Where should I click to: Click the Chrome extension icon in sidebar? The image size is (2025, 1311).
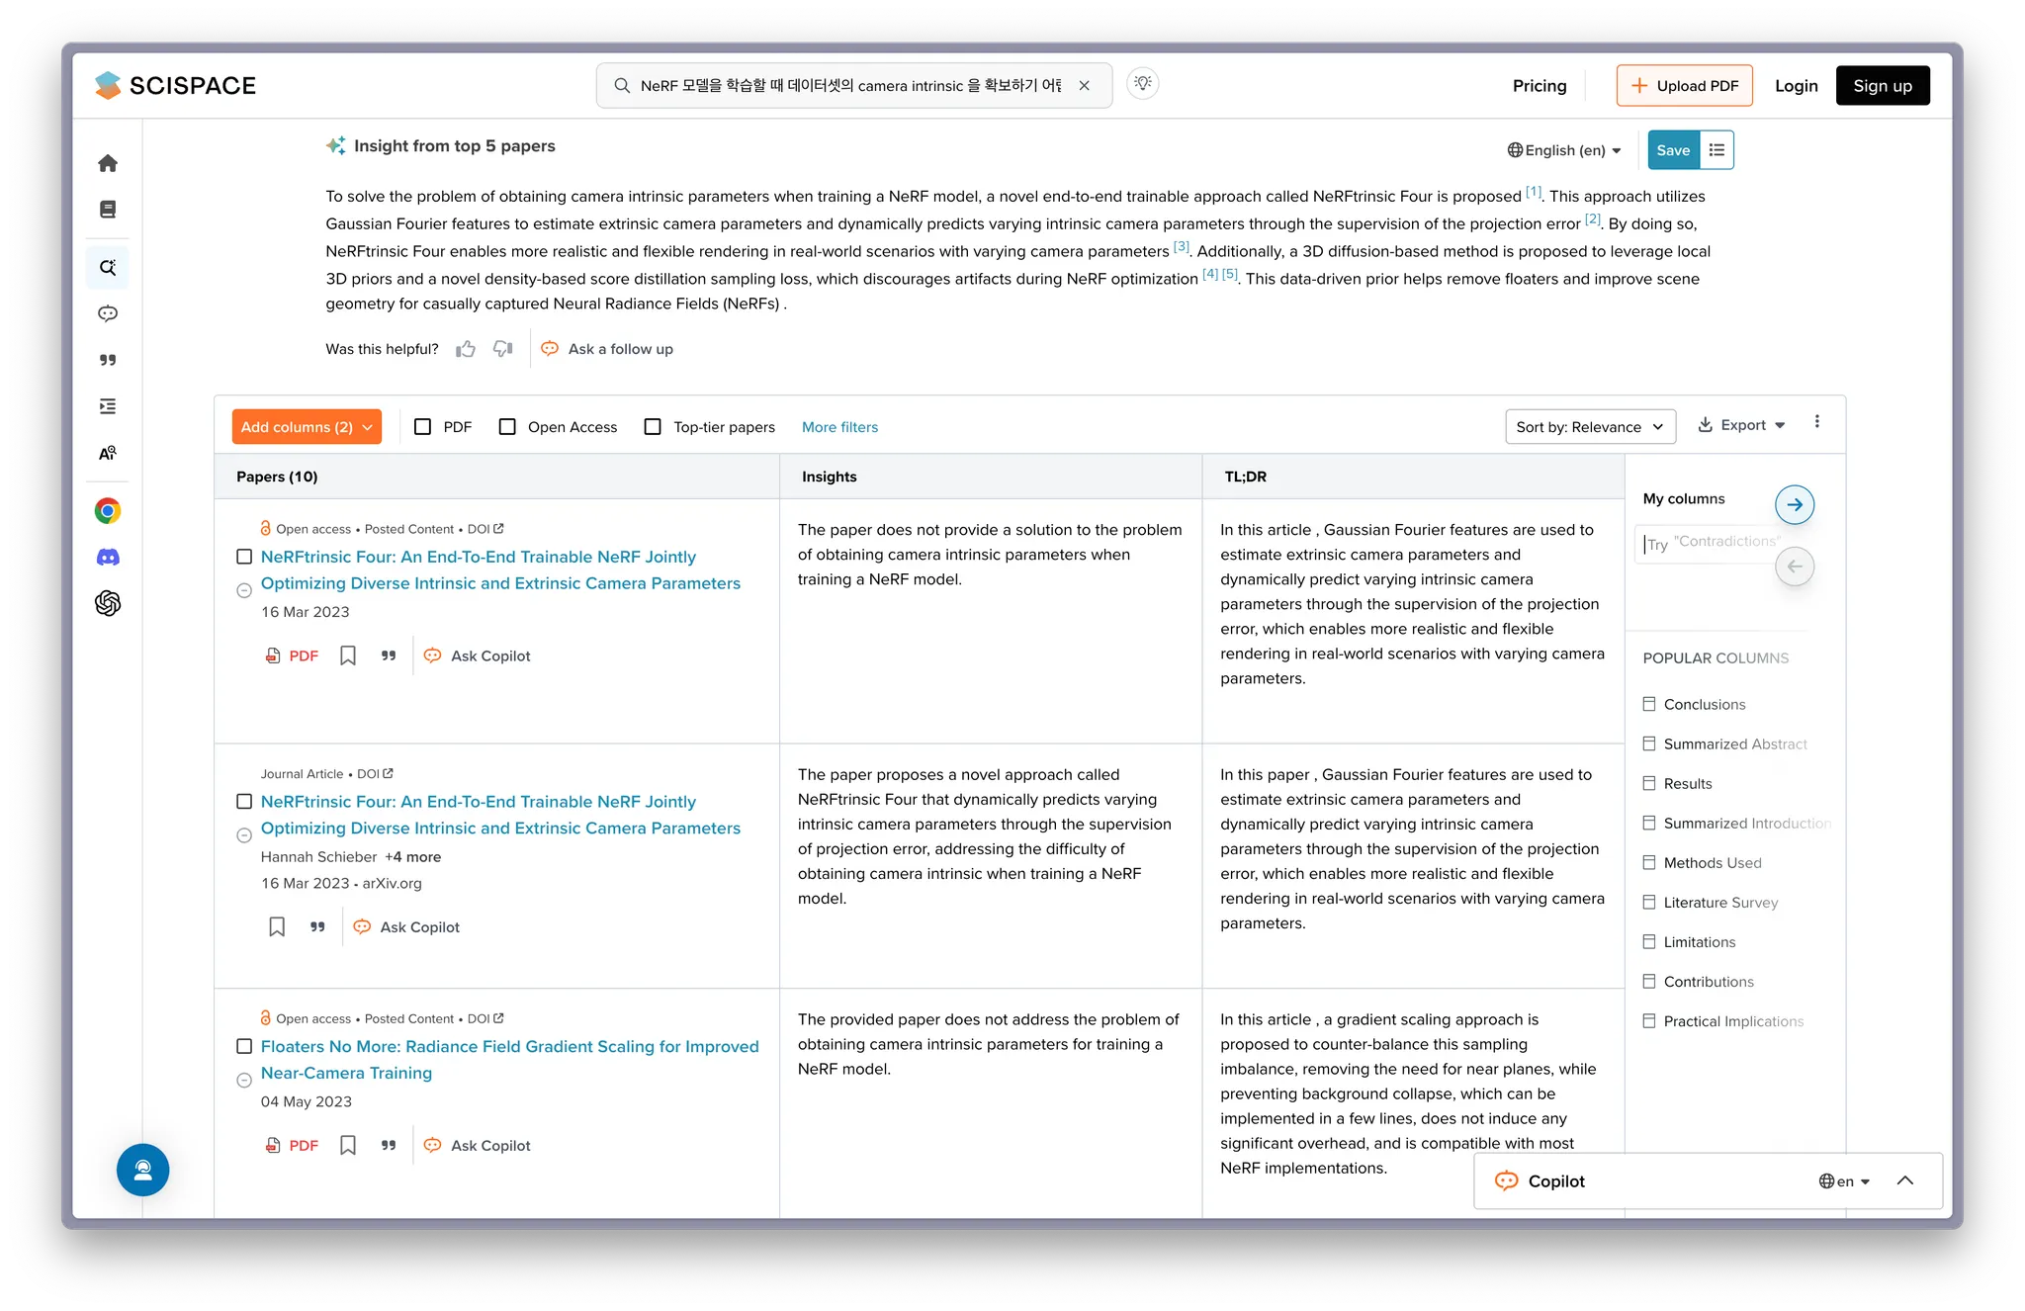[108, 511]
